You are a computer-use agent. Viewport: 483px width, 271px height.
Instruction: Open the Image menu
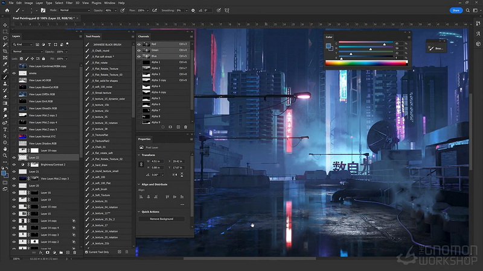click(28, 3)
